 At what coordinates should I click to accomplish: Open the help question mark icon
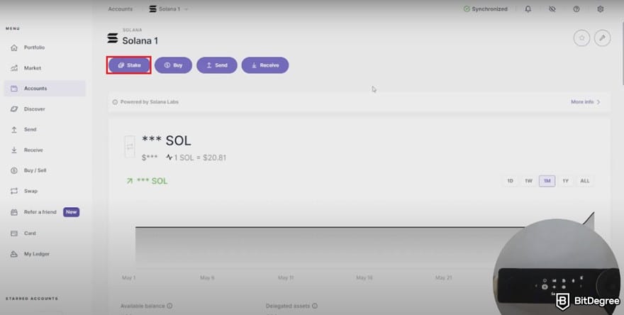[x=576, y=9]
